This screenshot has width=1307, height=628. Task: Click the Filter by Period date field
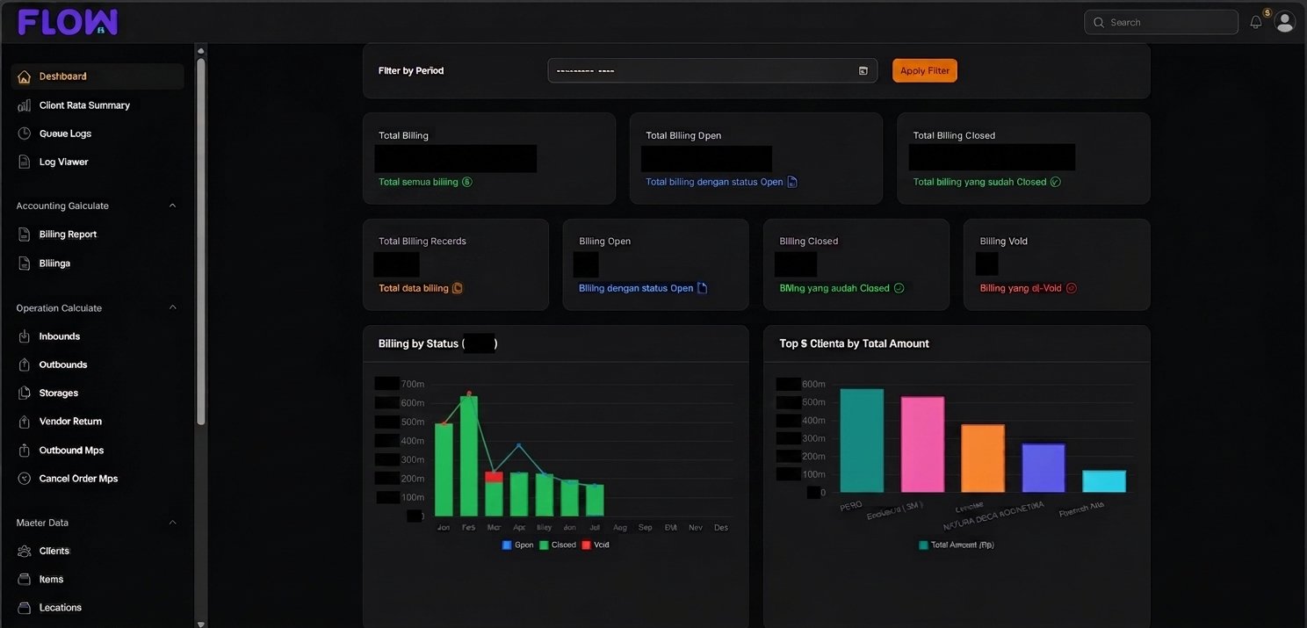(x=712, y=71)
